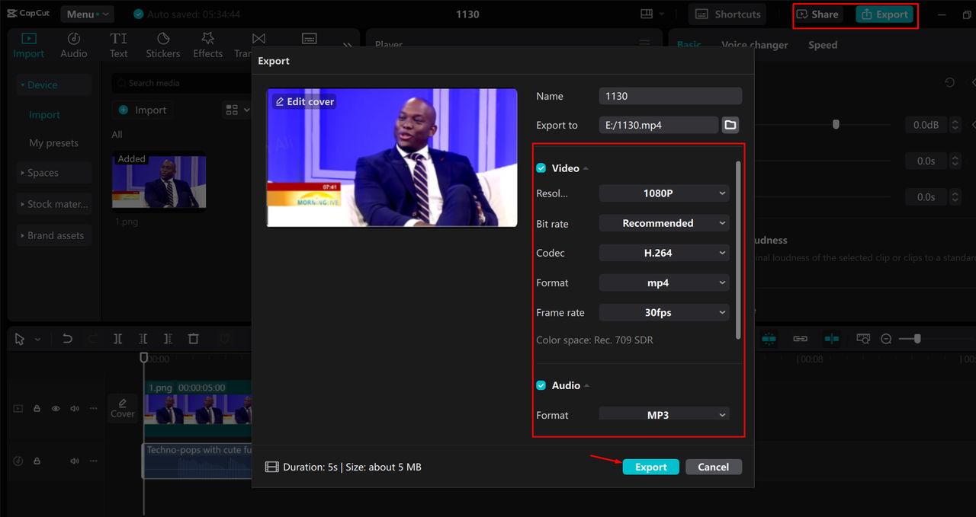Select the Techno-pops audio clip

(x=197, y=461)
